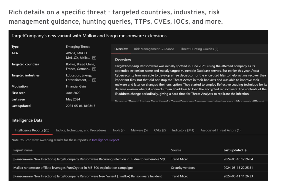Follow the Intelligence Report link
The height and width of the screenshot is (190, 286).
(x=106, y=140)
